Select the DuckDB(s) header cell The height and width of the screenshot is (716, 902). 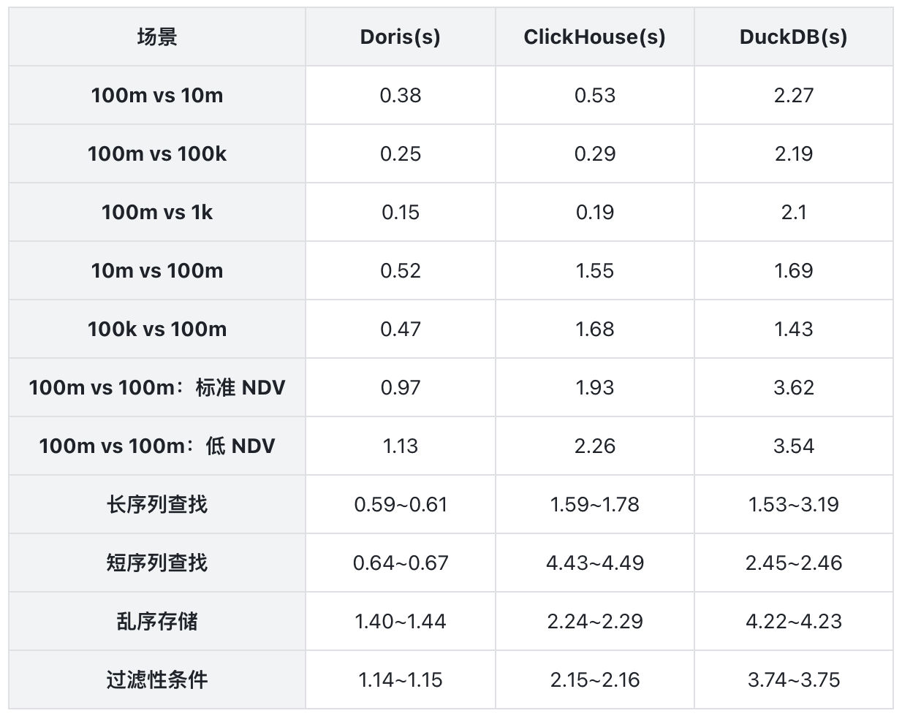pyautogui.click(x=794, y=37)
